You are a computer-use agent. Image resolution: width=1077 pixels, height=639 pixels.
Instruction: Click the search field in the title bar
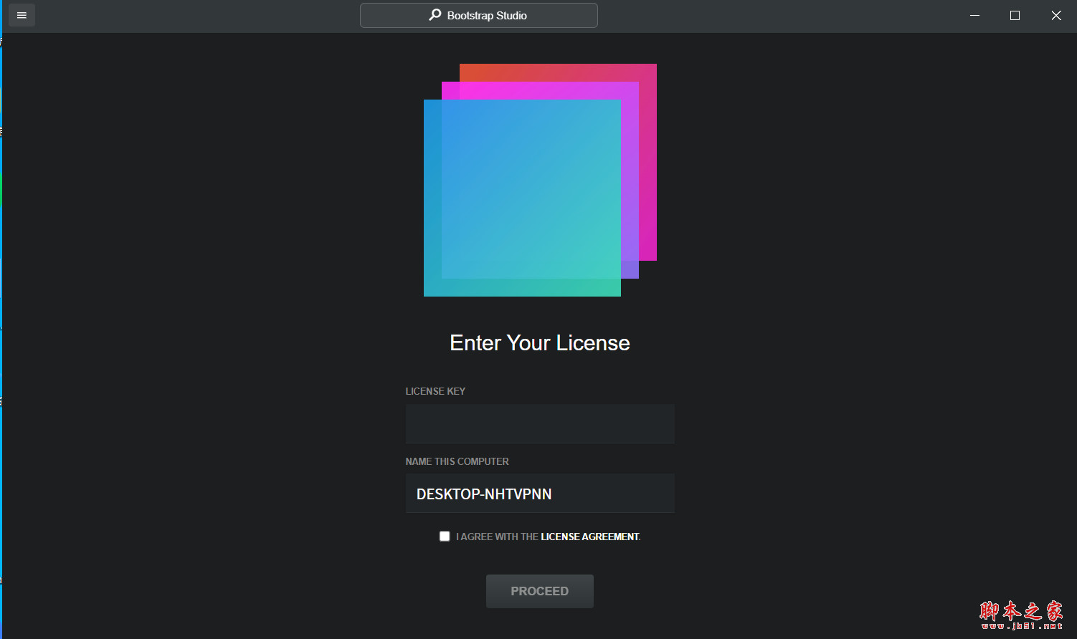point(478,14)
